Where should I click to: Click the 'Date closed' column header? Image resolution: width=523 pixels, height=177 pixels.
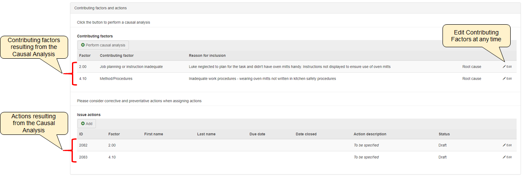coord(306,134)
